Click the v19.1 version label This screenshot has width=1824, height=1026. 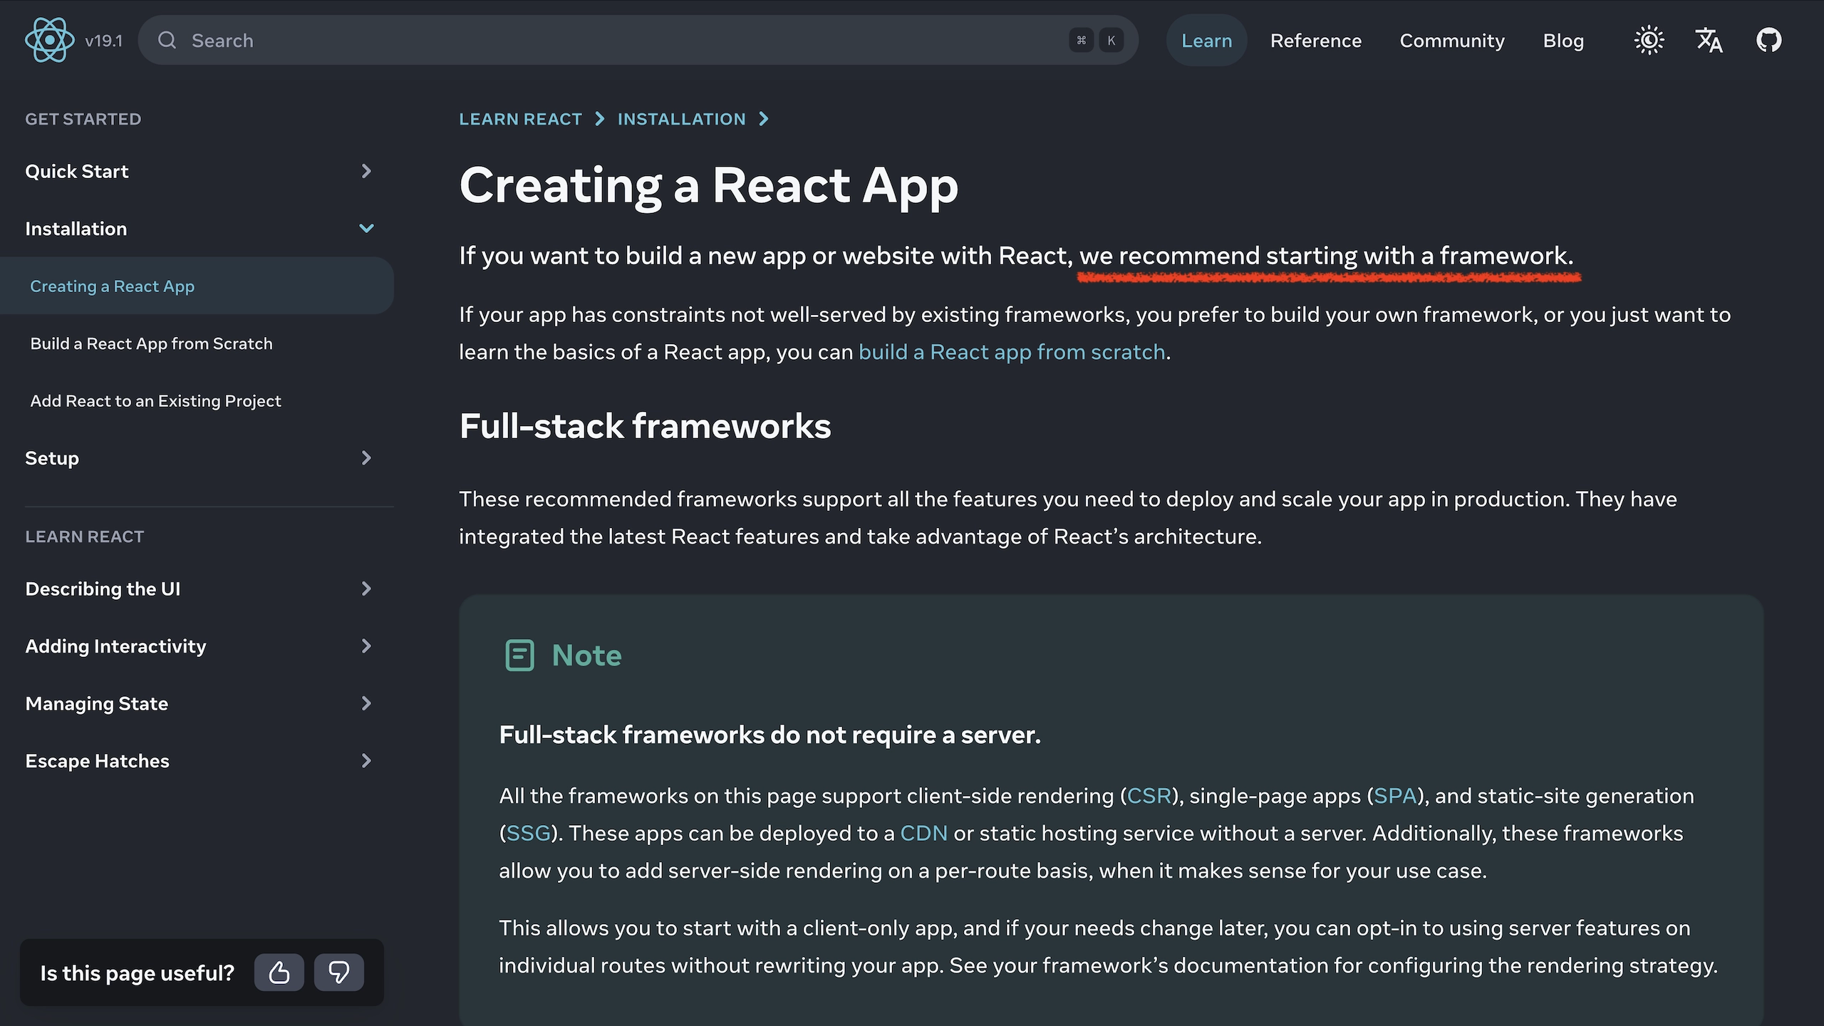(x=103, y=41)
